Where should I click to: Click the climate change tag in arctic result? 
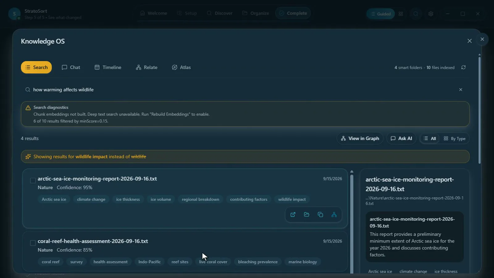91,199
